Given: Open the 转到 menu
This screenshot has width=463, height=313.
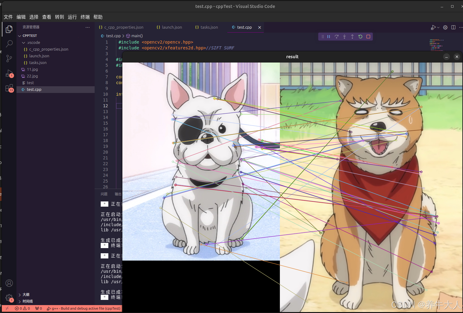Looking at the screenshot, I should tap(60, 17).
